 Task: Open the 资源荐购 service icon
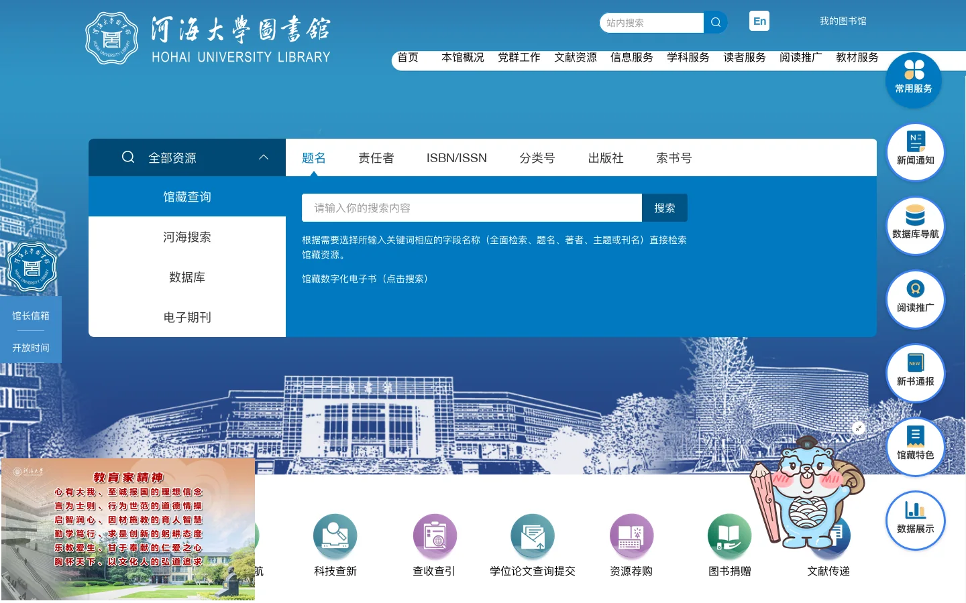coord(631,537)
